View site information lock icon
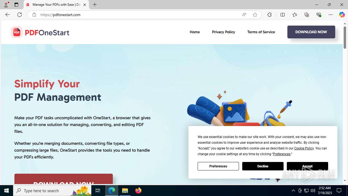Viewport: 348px width, 196px height. coord(34,15)
